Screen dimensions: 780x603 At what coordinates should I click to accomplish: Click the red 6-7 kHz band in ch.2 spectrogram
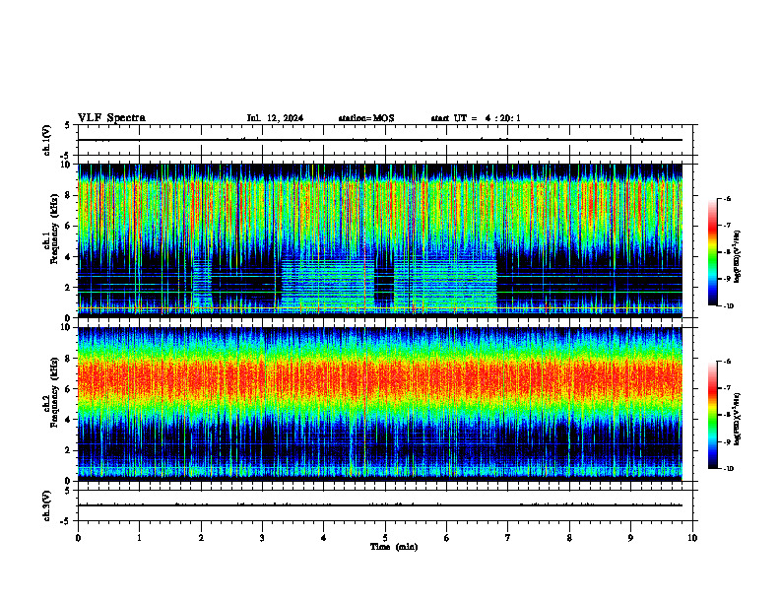[x=379, y=377]
